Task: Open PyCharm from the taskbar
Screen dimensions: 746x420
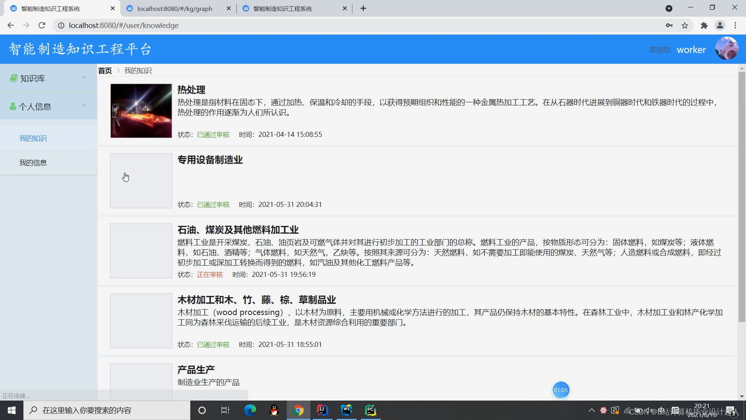Action: pyautogui.click(x=371, y=410)
